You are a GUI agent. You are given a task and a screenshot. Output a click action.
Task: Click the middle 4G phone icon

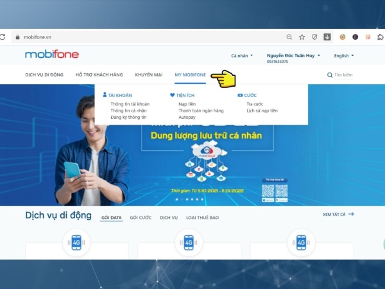[x=189, y=242]
